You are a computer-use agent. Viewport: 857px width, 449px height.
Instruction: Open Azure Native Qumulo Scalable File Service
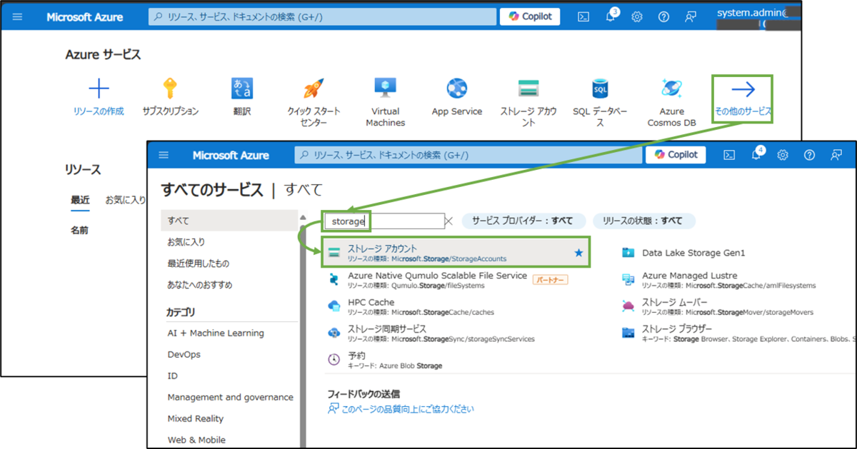tap(437, 276)
